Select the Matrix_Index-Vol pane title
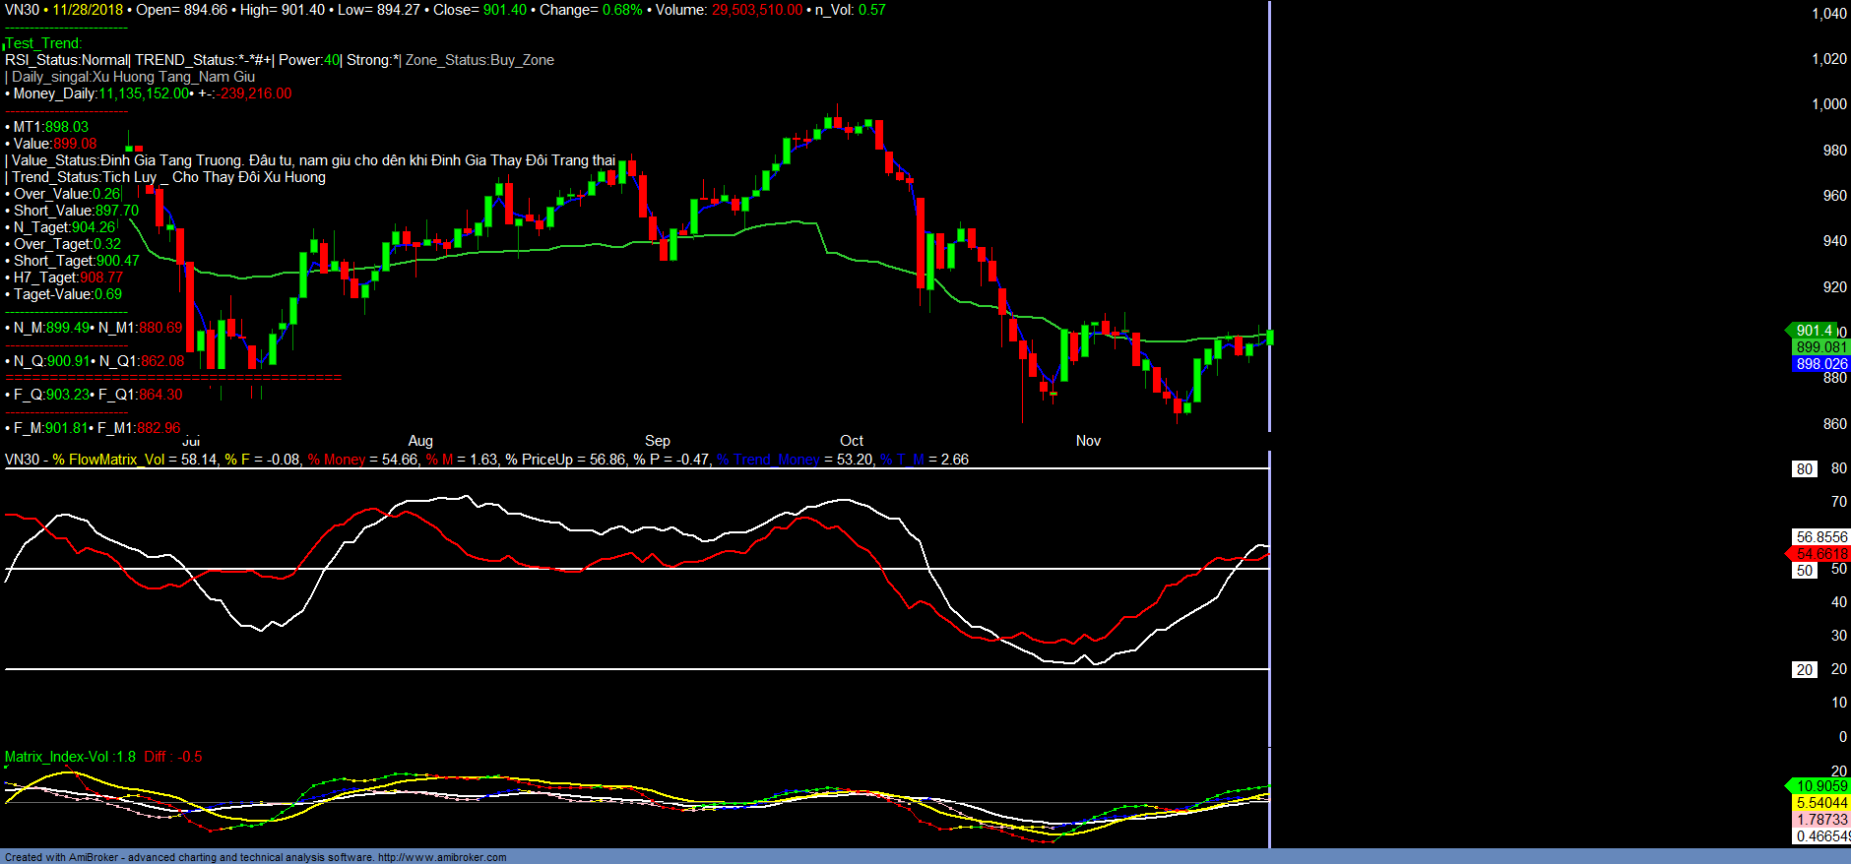This screenshot has height=864, width=1851. coord(70,757)
